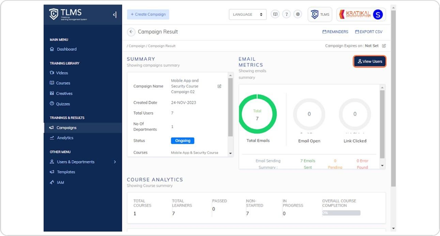Click the Dashboard home icon
This screenshot has width=440, height=236.
pos(52,49)
